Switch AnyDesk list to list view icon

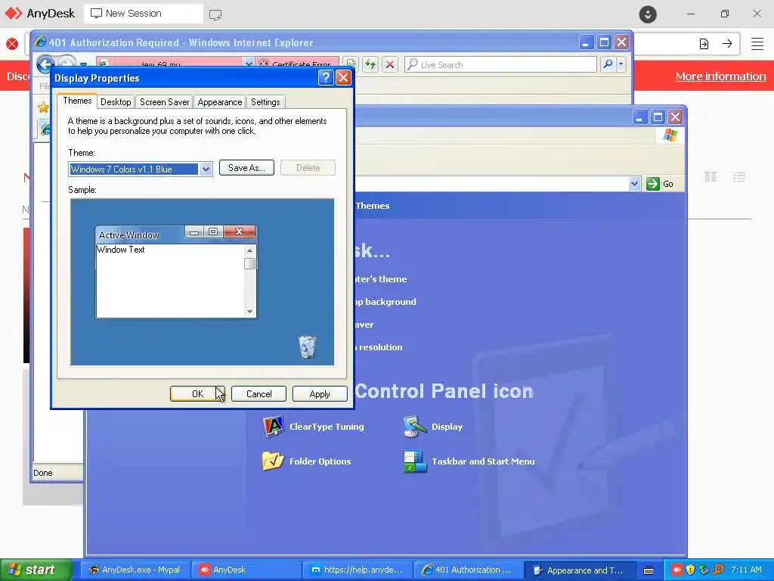pyautogui.click(x=739, y=176)
